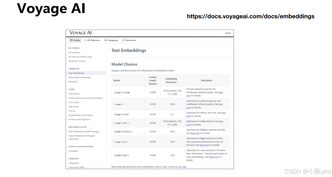Click the Voyage AI slide title
The height and width of the screenshot is (177, 332).
pos(51,8)
